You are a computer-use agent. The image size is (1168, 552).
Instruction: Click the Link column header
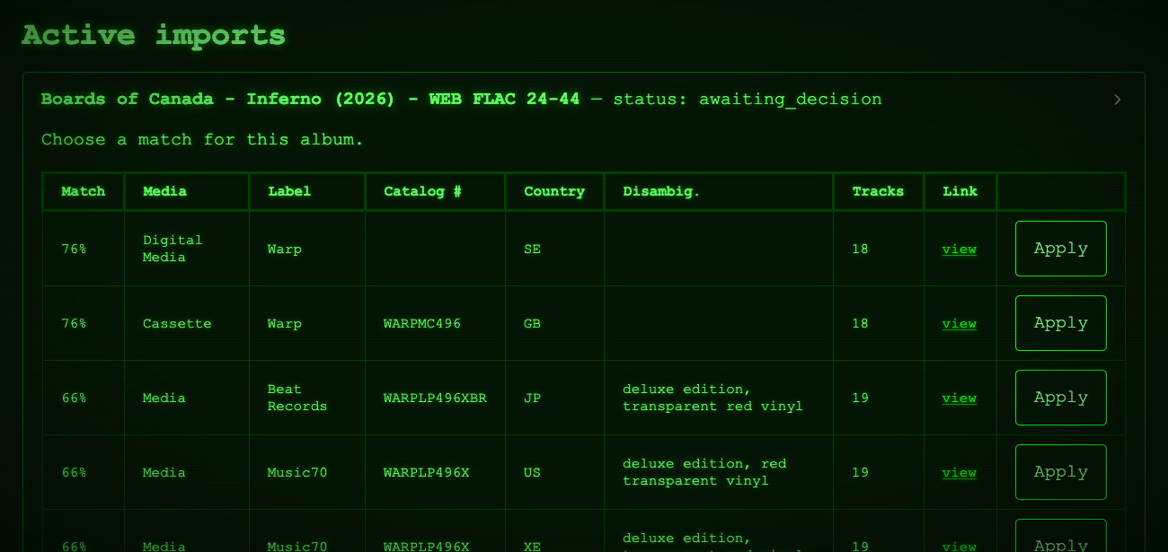[960, 191]
